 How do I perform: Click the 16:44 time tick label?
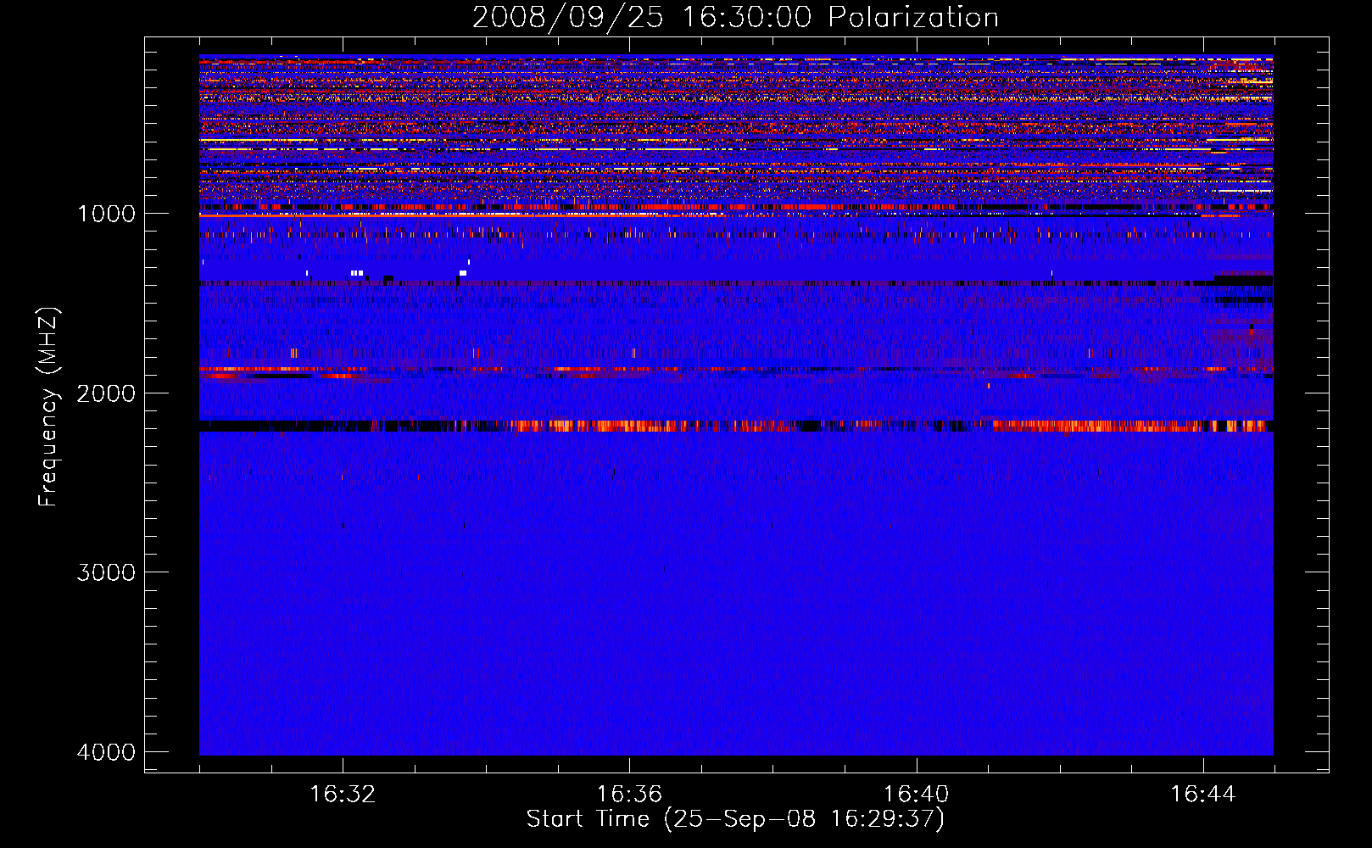(x=1203, y=794)
